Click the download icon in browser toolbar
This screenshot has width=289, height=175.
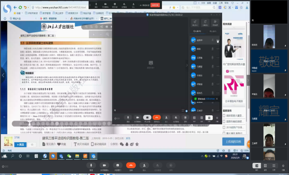pyautogui.click(x=247, y=7)
